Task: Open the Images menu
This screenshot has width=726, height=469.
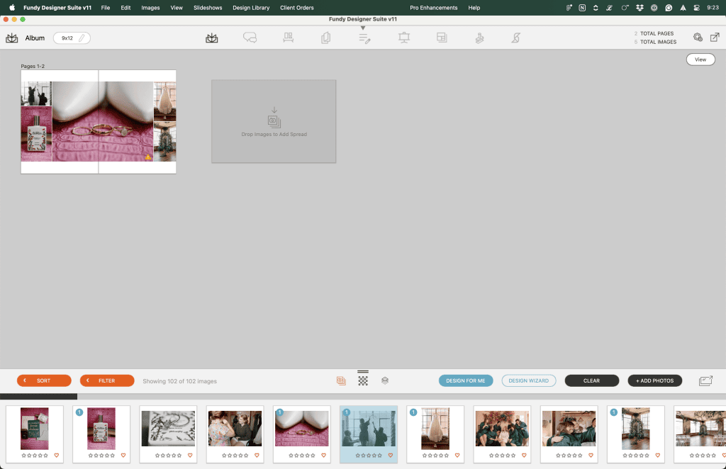Action: 150,7
